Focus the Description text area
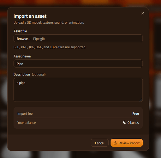 click(78, 90)
